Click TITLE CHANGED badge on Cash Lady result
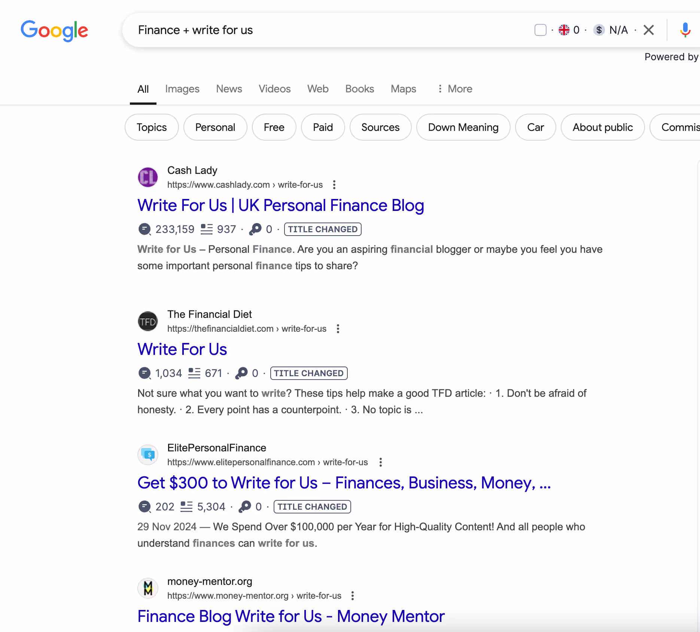Viewport: 700px width, 632px height. [323, 229]
